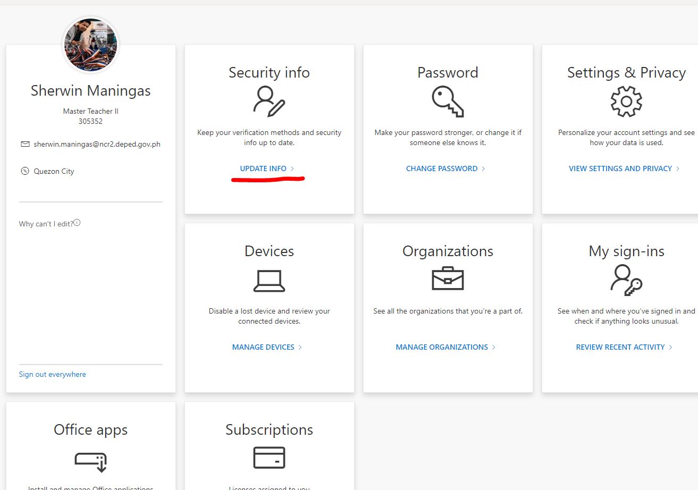Click the Why can't I edit link
Viewport: 698px width, 490px height.
point(45,224)
